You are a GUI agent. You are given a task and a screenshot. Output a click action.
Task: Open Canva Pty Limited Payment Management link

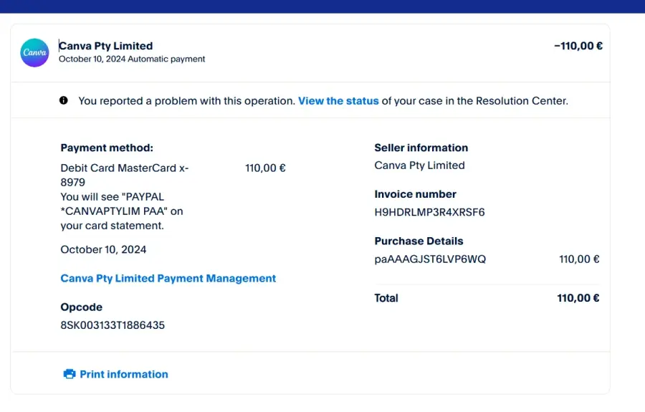[168, 278]
